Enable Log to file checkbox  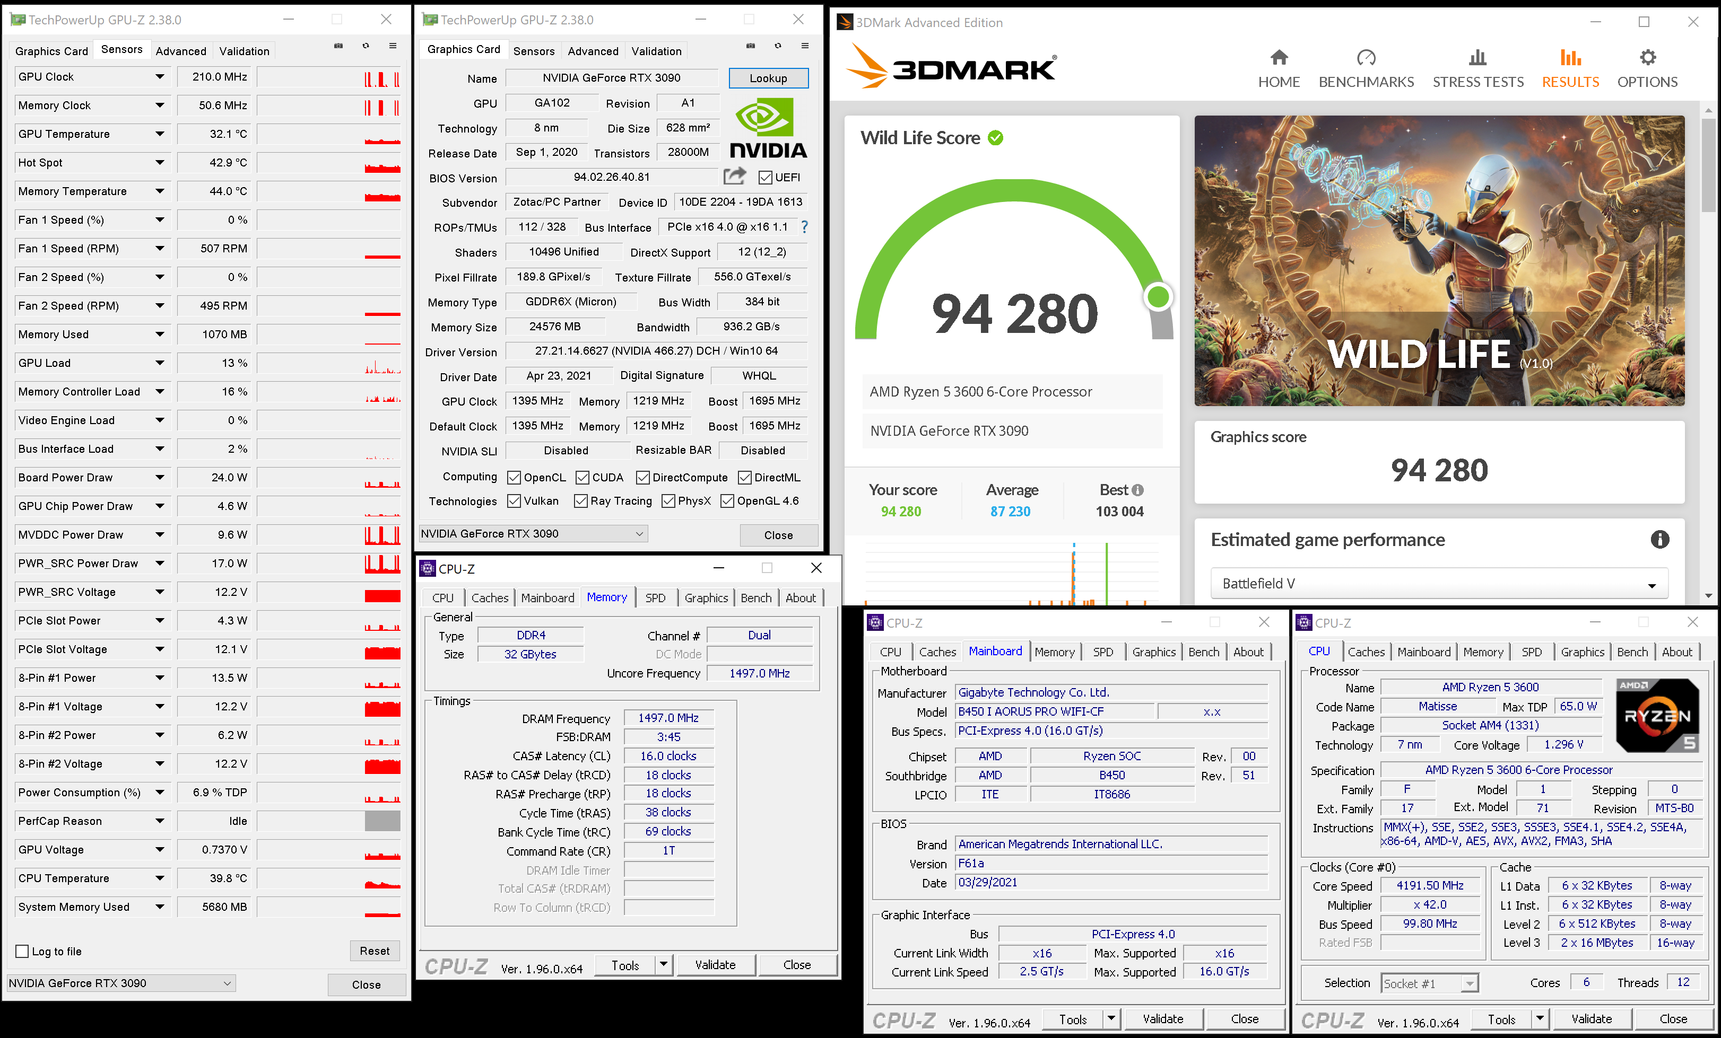[x=22, y=952]
